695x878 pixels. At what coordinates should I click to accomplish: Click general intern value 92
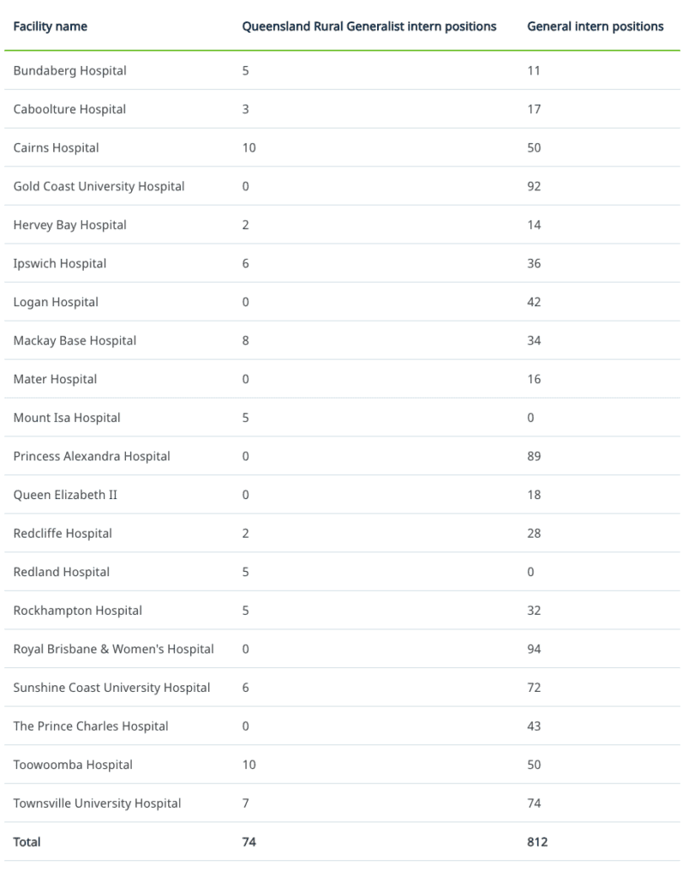(534, 186)
